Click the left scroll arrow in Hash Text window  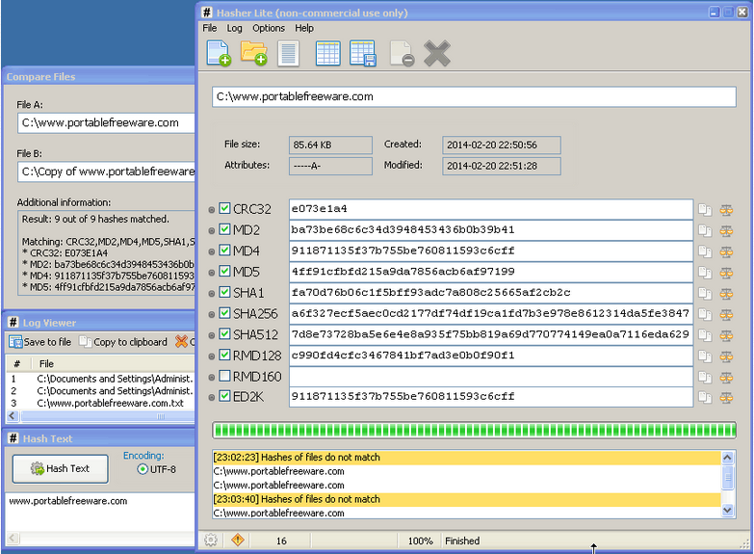[13, 539]
